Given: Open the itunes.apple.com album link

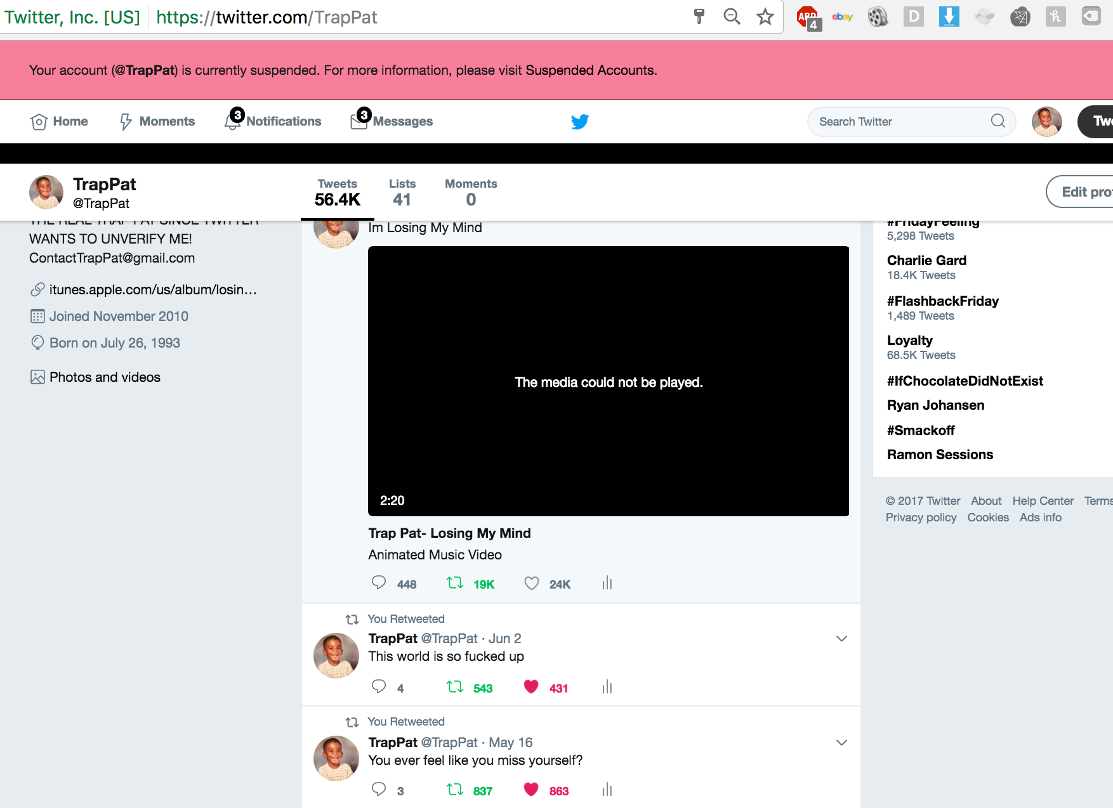Looking at the screenshot, I should [x=153, y=290].
